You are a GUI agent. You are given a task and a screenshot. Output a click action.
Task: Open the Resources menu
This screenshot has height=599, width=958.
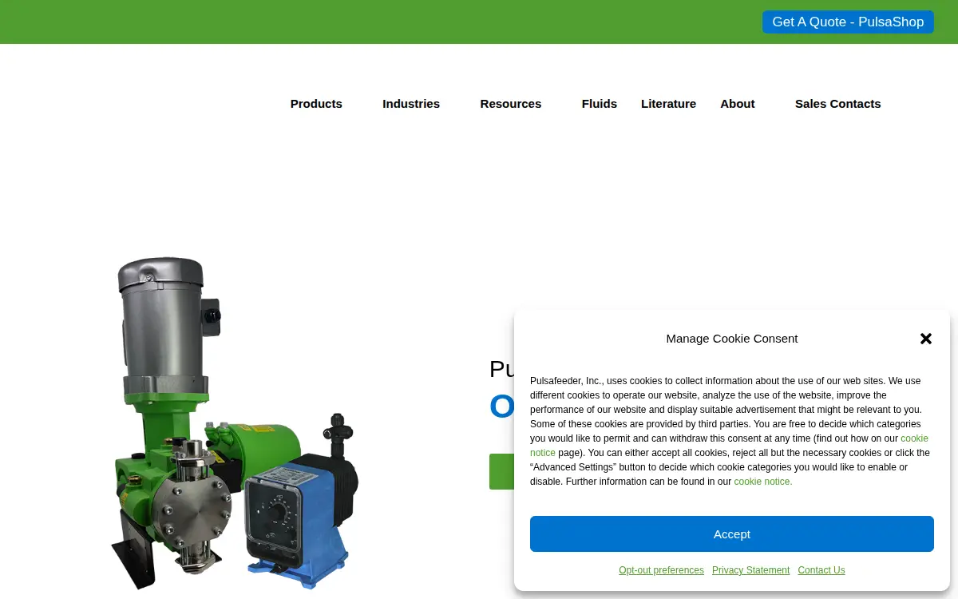click(x=511, y=104)
